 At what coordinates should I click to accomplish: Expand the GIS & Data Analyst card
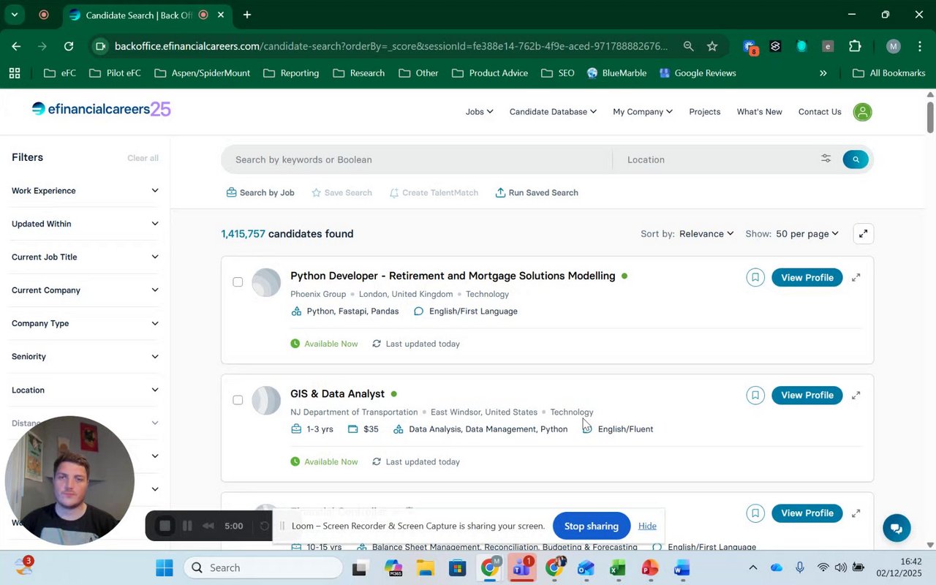(856, 395)
